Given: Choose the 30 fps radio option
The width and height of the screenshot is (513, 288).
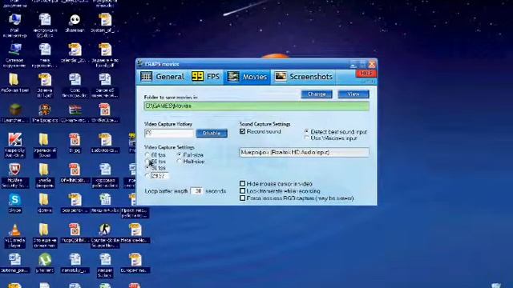Looking at the screenshot, I should point(147,168).
